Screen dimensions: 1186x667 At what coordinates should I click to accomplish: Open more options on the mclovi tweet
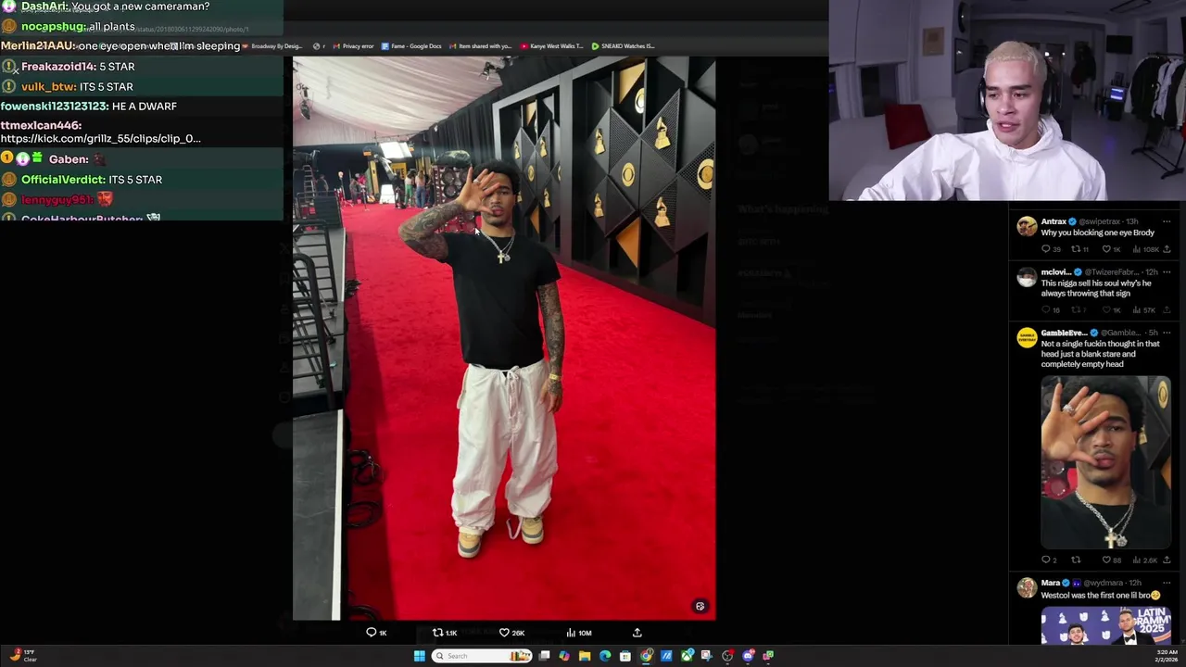(x=1167, y=272)
